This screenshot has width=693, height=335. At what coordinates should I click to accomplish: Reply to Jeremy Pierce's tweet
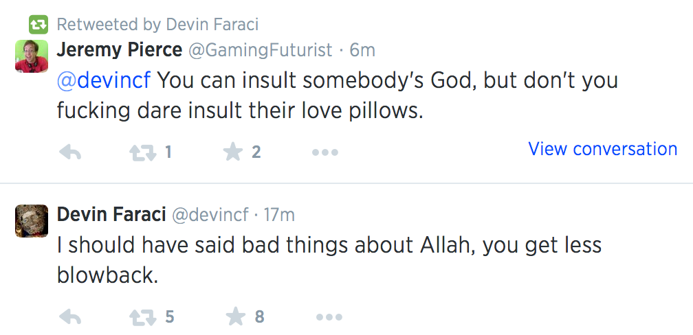click(69, 152)
